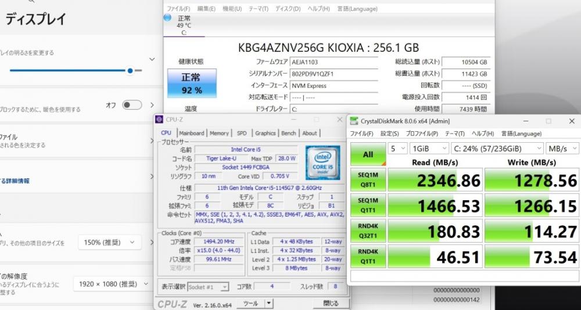Click the 正常 92% health status button
This screenshot has height=310, width=581.
(x=192, y=84)
